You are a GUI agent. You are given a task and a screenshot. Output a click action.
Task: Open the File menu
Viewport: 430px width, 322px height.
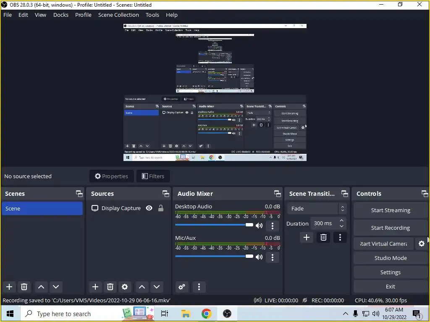[x=8, y=15]
